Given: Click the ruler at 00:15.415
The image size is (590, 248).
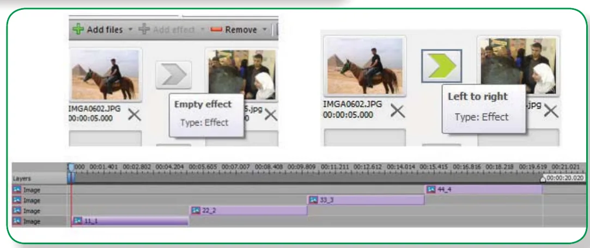Looking at the screenshot, I should 434,166.
